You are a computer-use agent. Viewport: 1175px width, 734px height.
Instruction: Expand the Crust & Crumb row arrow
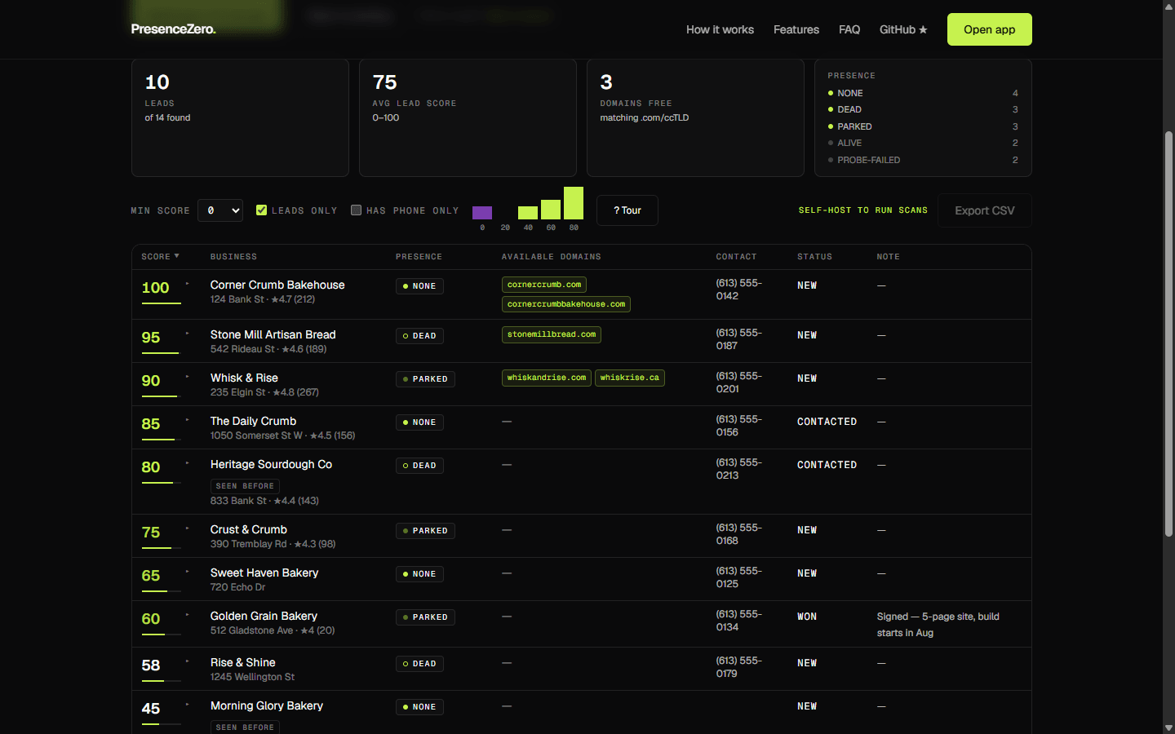click(x=187, y=528)
